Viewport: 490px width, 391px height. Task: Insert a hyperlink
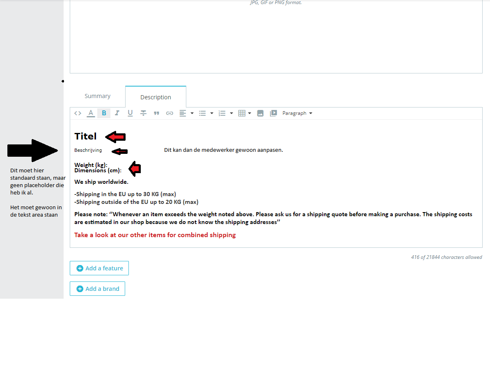pyautogui.click(x=169, y=113)
